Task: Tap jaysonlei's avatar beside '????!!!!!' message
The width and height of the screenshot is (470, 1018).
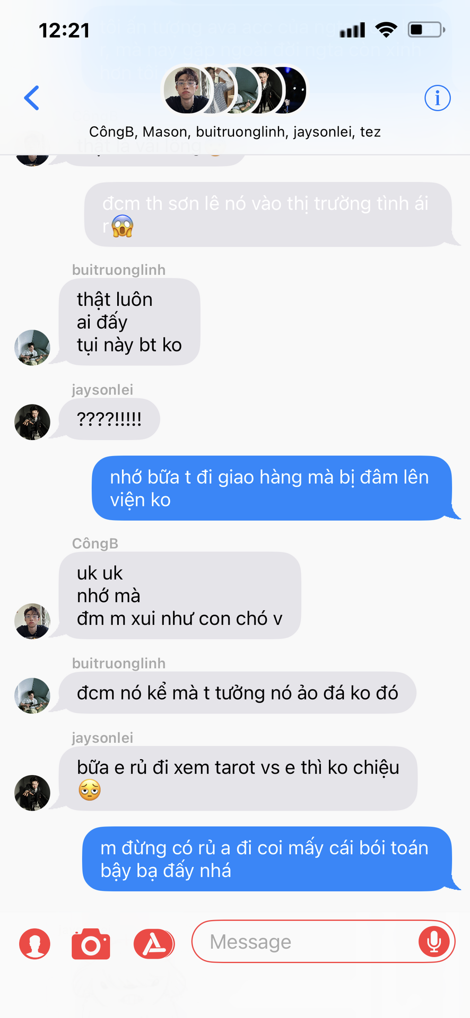Action: pyautogui.click(x=32, y=423)
